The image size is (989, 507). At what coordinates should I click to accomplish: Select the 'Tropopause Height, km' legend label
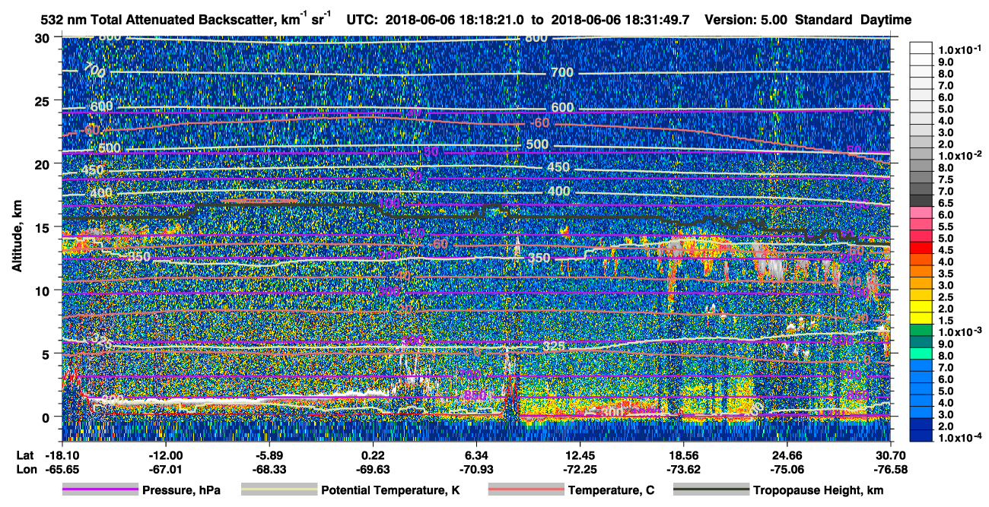pos(819,490)
